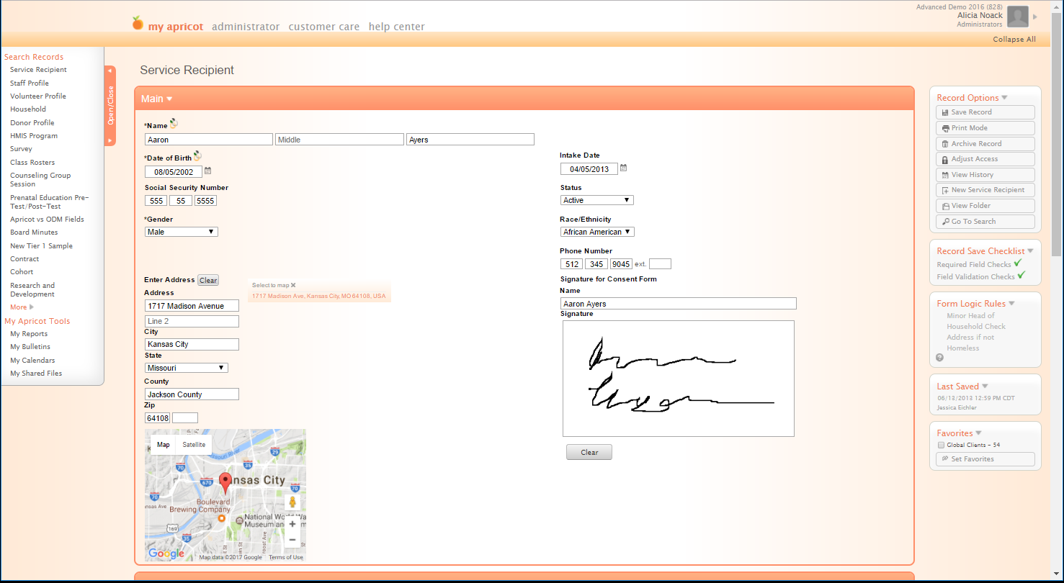This screenshot has height=583, width=1064.
Task: Open the Intake Date calendar icon
Action: (624, 168)
